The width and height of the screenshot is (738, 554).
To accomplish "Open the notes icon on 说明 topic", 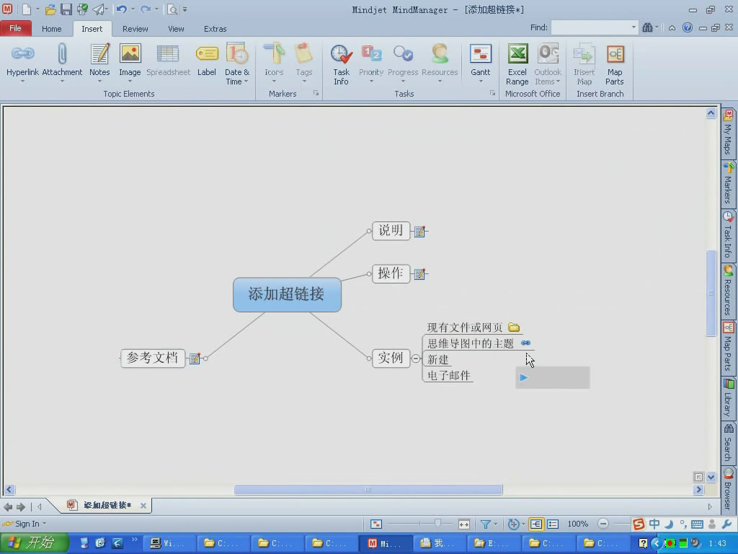I will [x=419, y=232].
